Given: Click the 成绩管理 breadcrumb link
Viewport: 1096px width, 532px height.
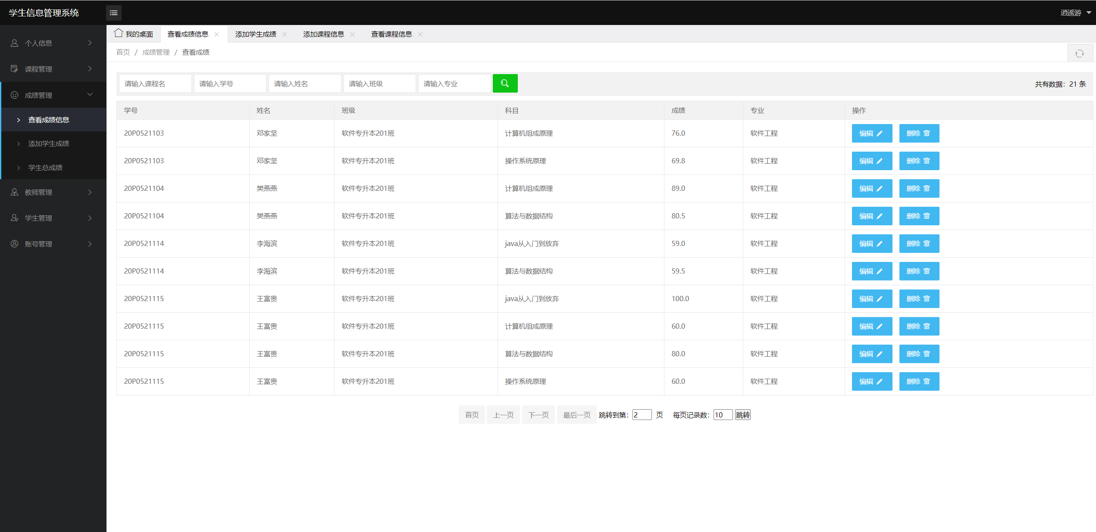Looking at the screenshot, I should click(x=156, y=52).
